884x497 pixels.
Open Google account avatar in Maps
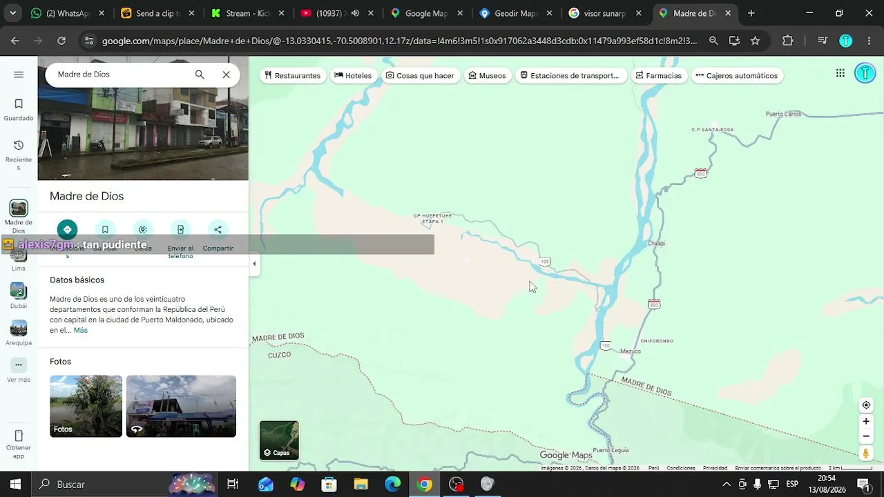865,73
